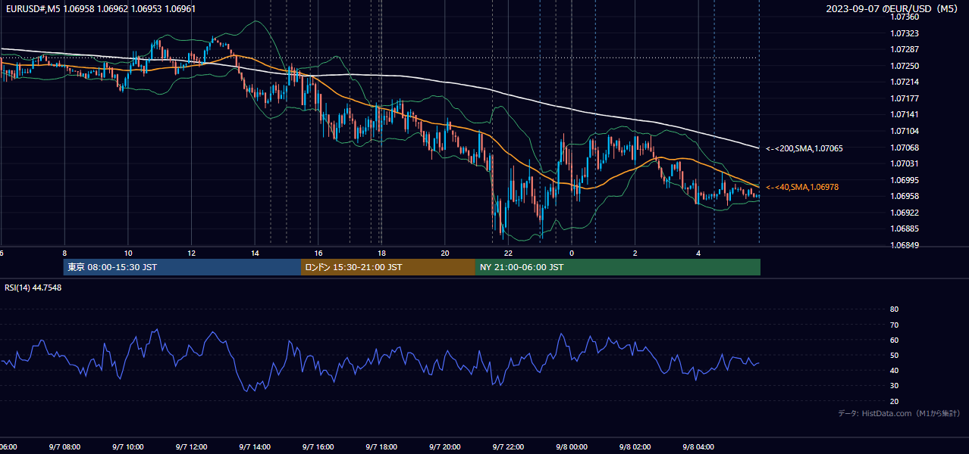Image resolution: width=969 pixels, height=454 pixels.
Task: Click the 9/7 22:00 date axis label
Action: point(509,447)
